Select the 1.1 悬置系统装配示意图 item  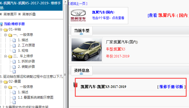coord(36,97)
